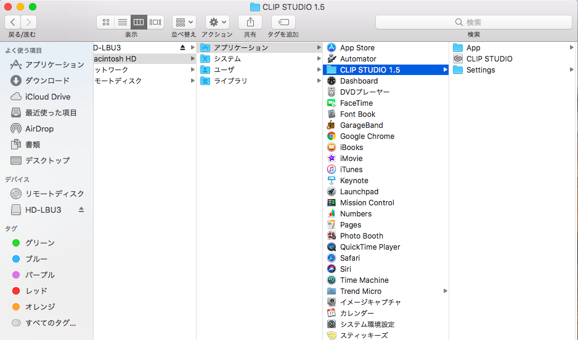
Task: Select Photo Booth application
Action: pos(386,236)
